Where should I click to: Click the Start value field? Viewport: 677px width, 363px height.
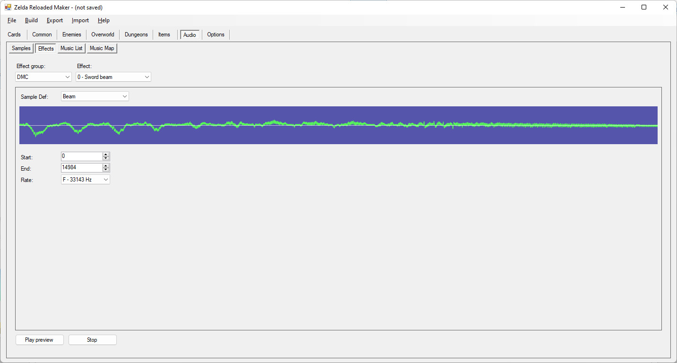coord(81,156)
